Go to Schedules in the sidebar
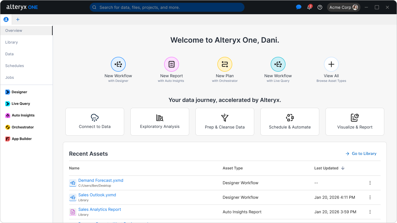The image size is (397, 223). [x=15, y=66]
